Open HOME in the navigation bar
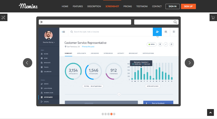 tap(65, 7)
